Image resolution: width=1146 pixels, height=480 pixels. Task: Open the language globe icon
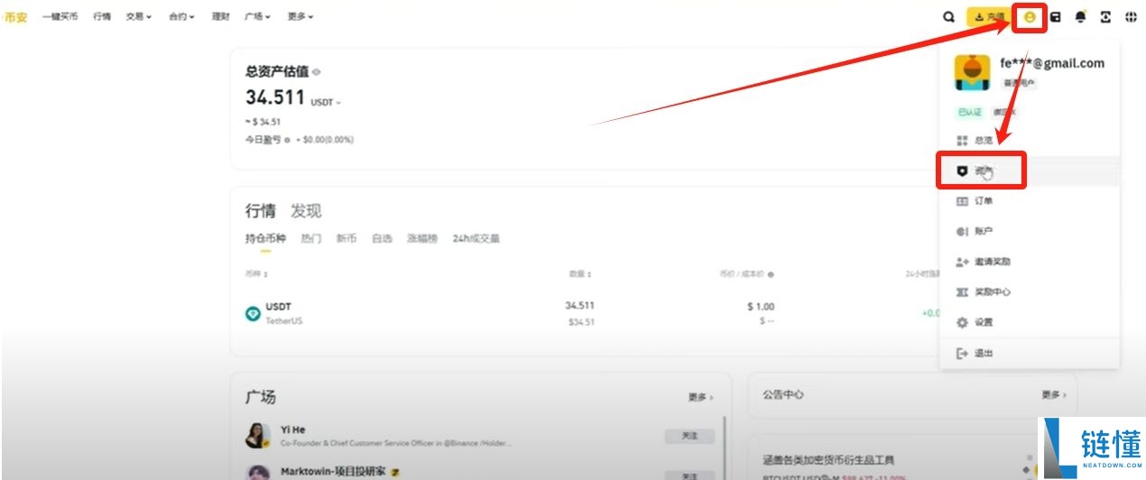(x=1131, y=17)
